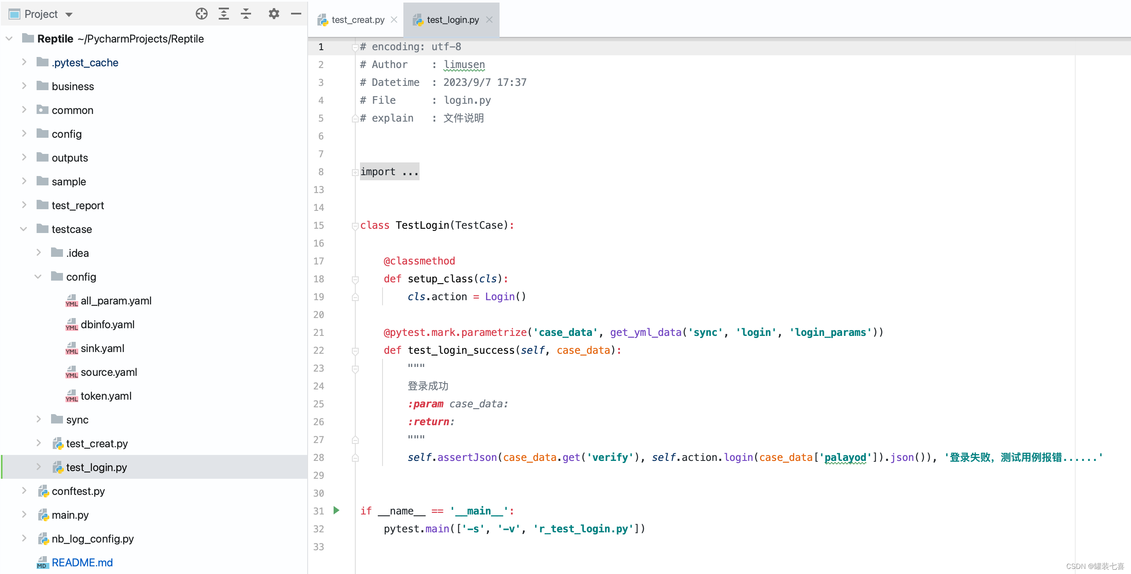Image resolution: width=1131 pixels, height=574 pixels.
Task: Expand the sync folder
Action: [38, 420]
